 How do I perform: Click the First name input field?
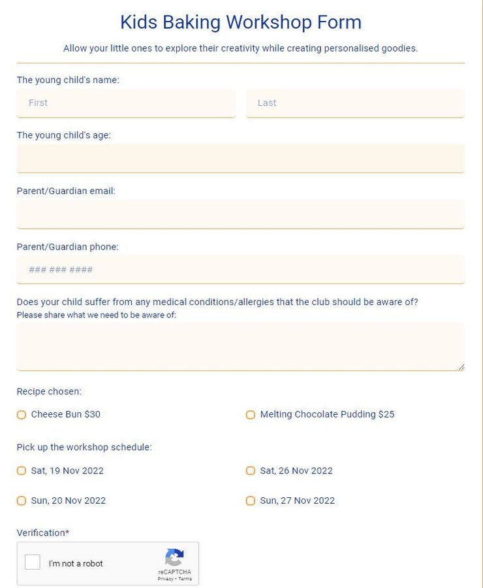pyautogui.click(x=126, y=103)
